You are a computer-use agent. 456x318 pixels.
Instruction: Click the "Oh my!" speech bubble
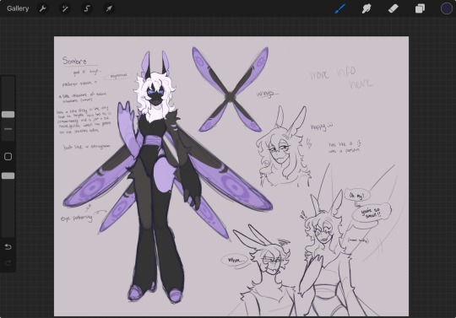tap(357, 195)
